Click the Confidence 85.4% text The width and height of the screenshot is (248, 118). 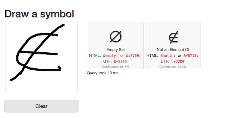tap(116, 67)
